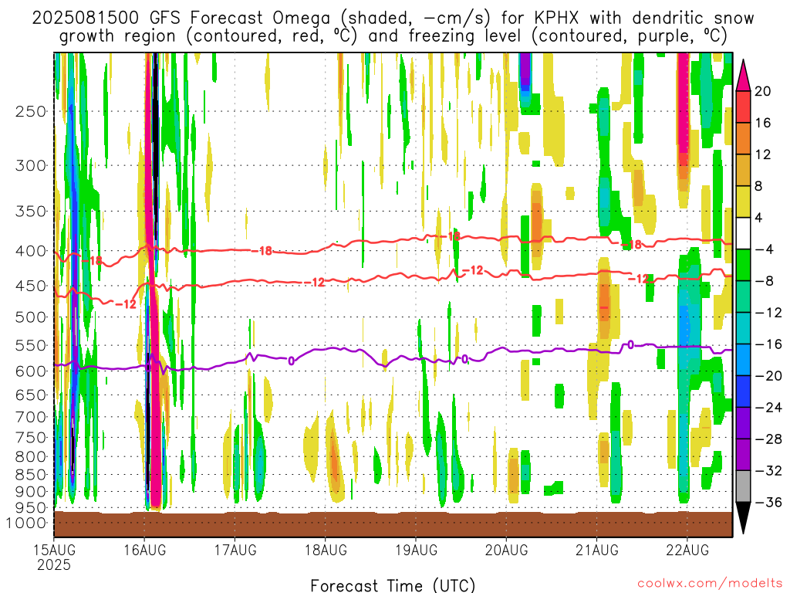Click the 800 pressure level label

coord(31,457)
